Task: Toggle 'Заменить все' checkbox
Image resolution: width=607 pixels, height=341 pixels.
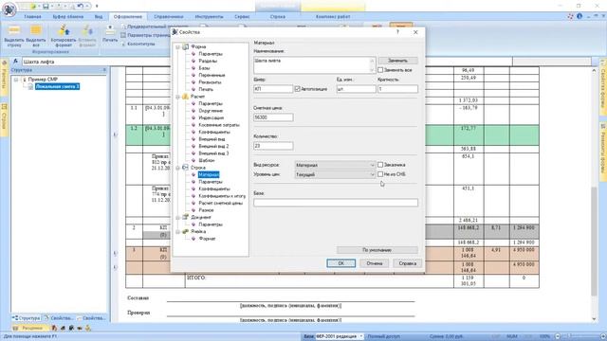Action: pos(380,70)
